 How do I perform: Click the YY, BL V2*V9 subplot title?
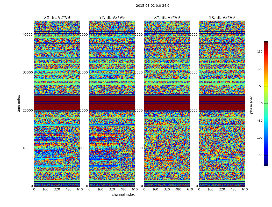click(112, 18)
